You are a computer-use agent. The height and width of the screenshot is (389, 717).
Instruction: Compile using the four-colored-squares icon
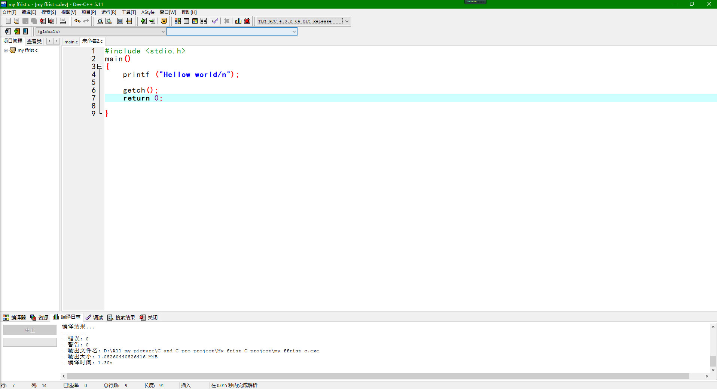coord(178,21)
